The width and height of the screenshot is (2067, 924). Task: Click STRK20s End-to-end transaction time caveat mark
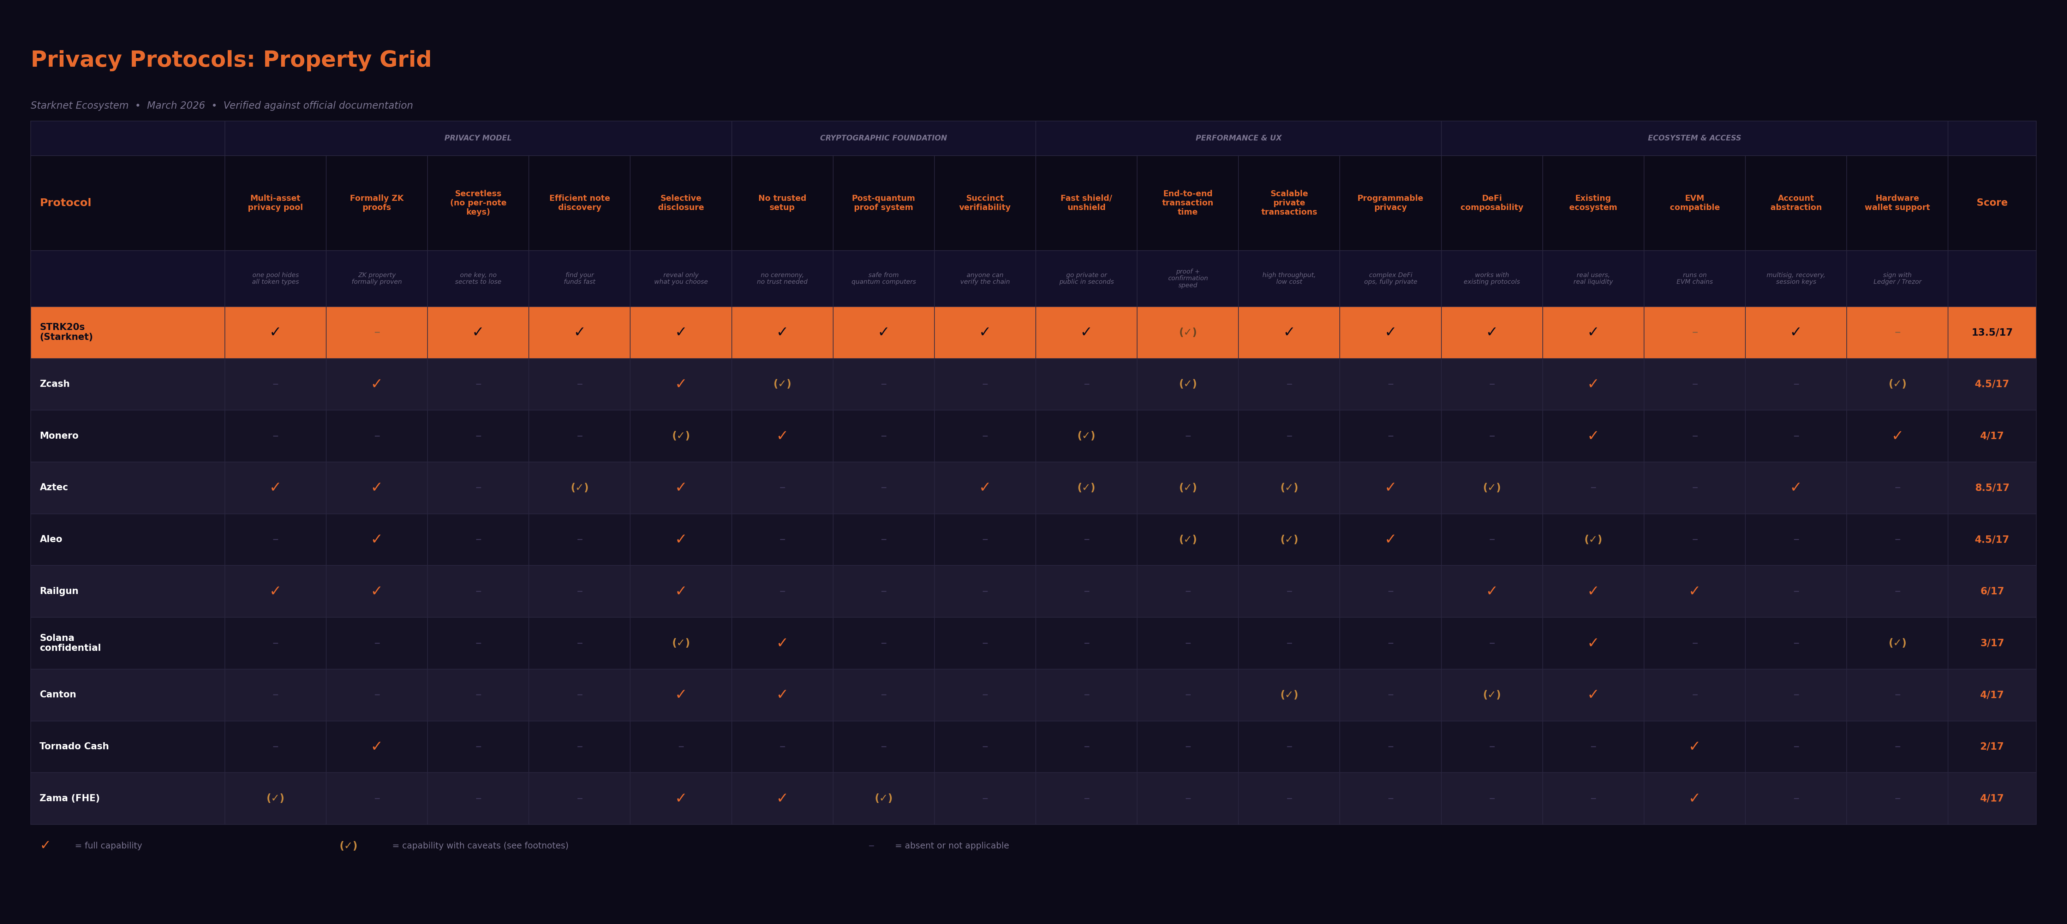1187,332
